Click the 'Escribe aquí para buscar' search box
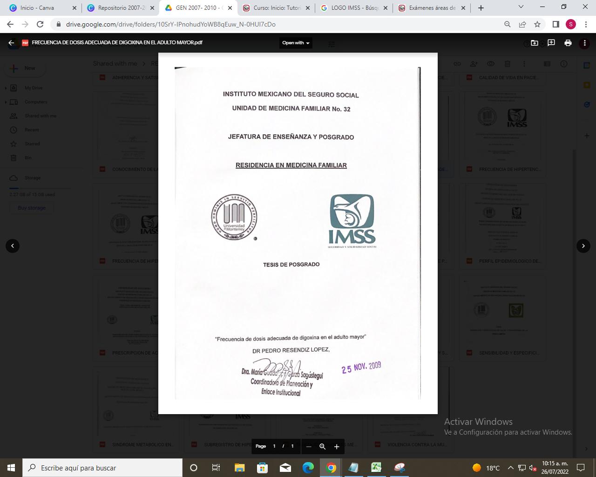 click(102, 468)
